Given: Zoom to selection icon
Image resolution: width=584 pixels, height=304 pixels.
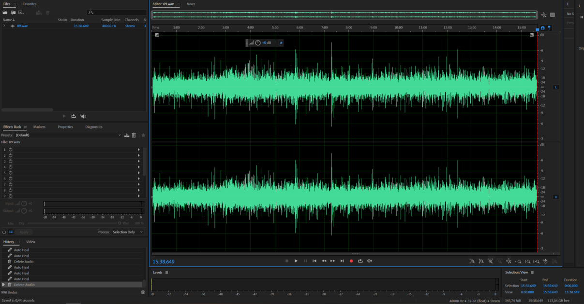Looking at the screenshot, I should click(536, 261).
